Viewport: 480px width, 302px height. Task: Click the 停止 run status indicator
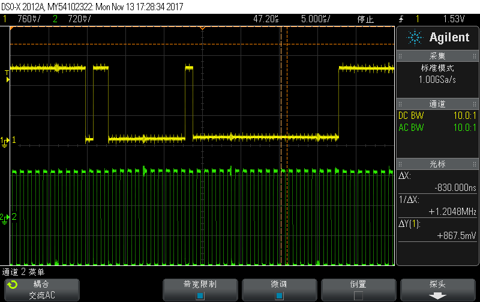tap(365, 19)
